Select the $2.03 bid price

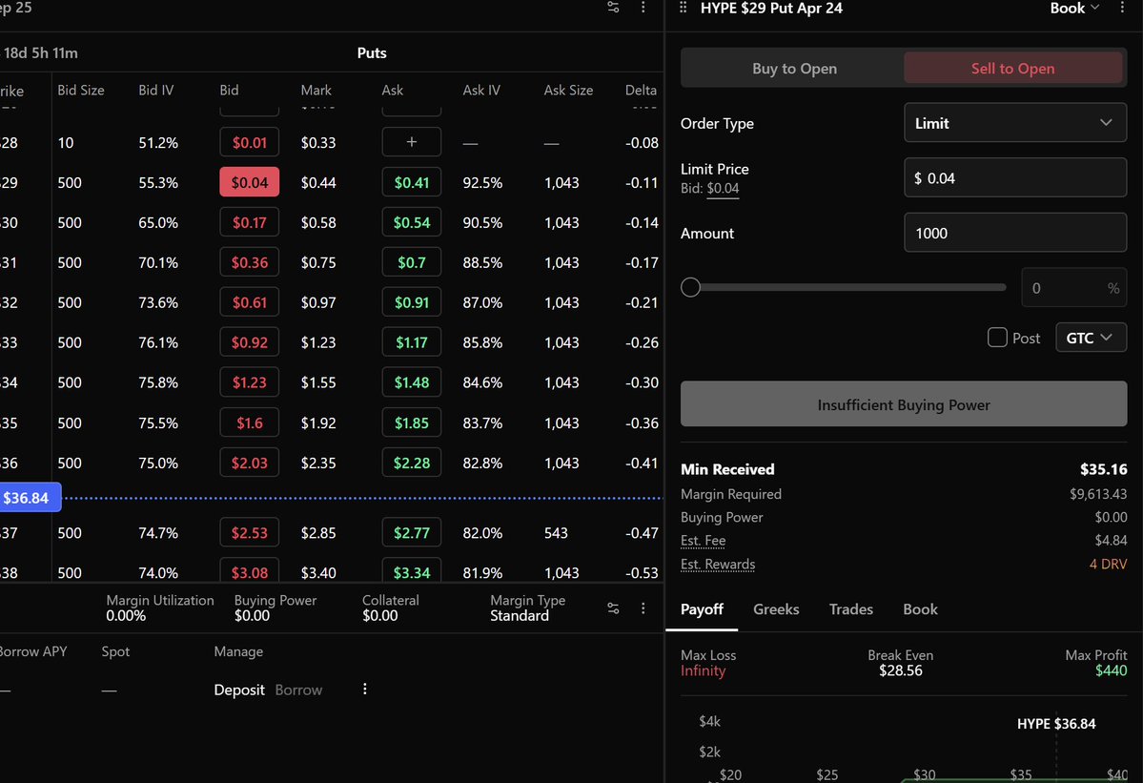250,463
